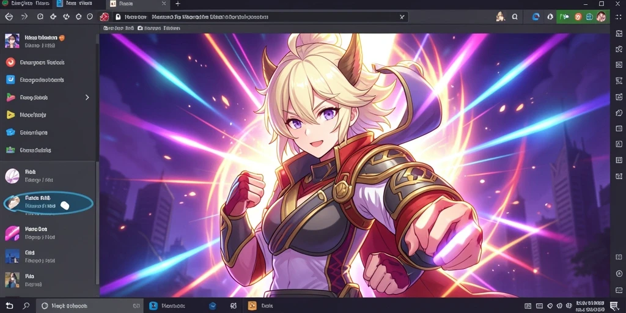Open the list entry with blue city thumbnail
The height and width of the screenshot is (313, 626).
(x=48, y=257)
